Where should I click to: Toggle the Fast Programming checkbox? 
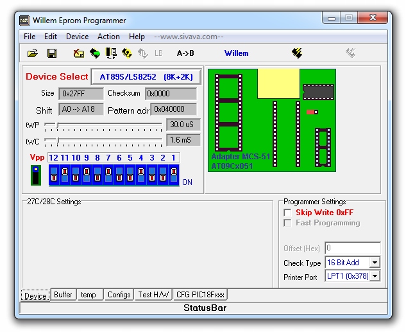click(x=287, y=223)
